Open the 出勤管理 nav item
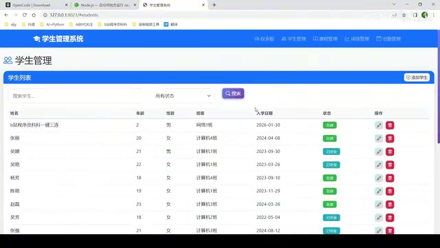 coord(388,39)
